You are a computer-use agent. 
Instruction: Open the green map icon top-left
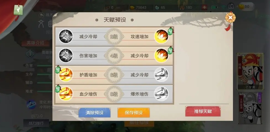coord(18,10)
